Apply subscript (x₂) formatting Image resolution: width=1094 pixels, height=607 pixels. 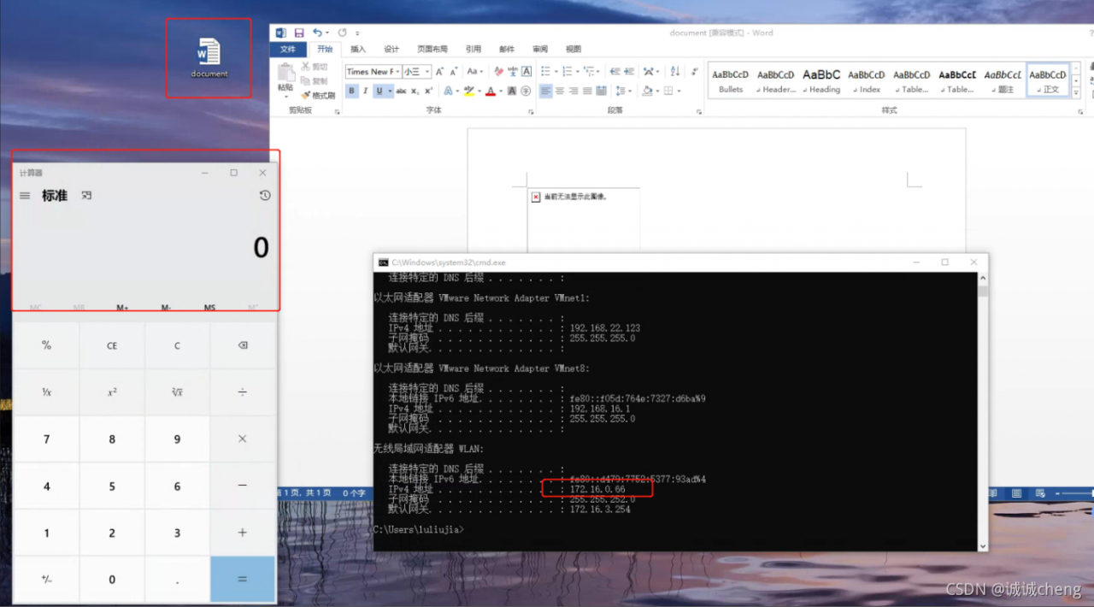(415, 91)
